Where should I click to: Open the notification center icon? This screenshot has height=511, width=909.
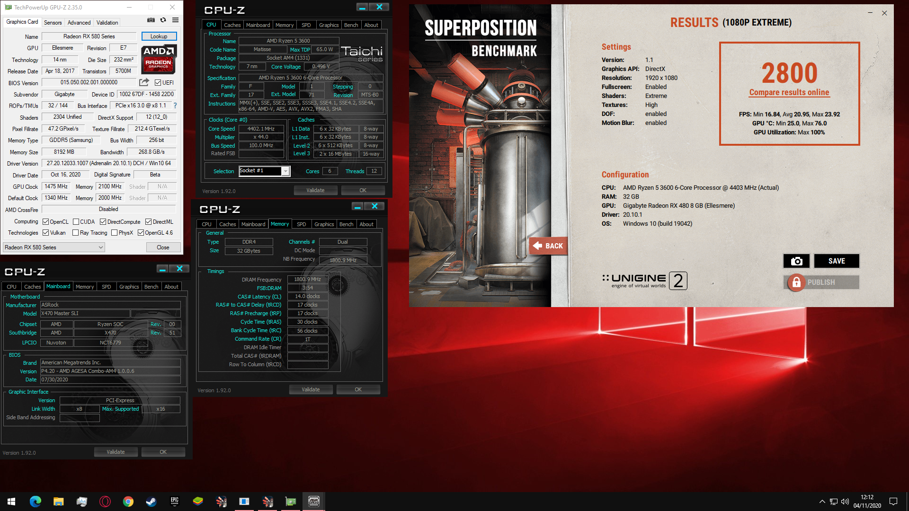pos(893,502)
